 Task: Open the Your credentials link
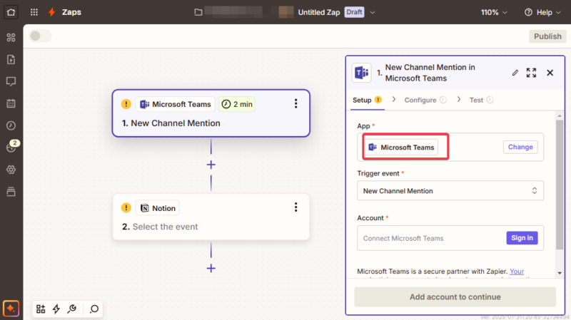(516, 272)
